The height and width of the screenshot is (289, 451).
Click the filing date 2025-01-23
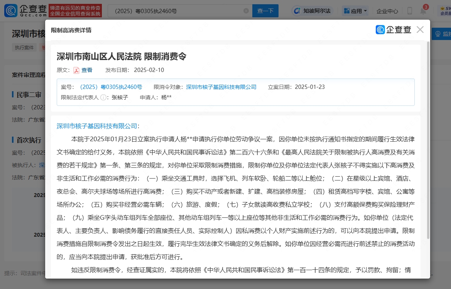310,87
